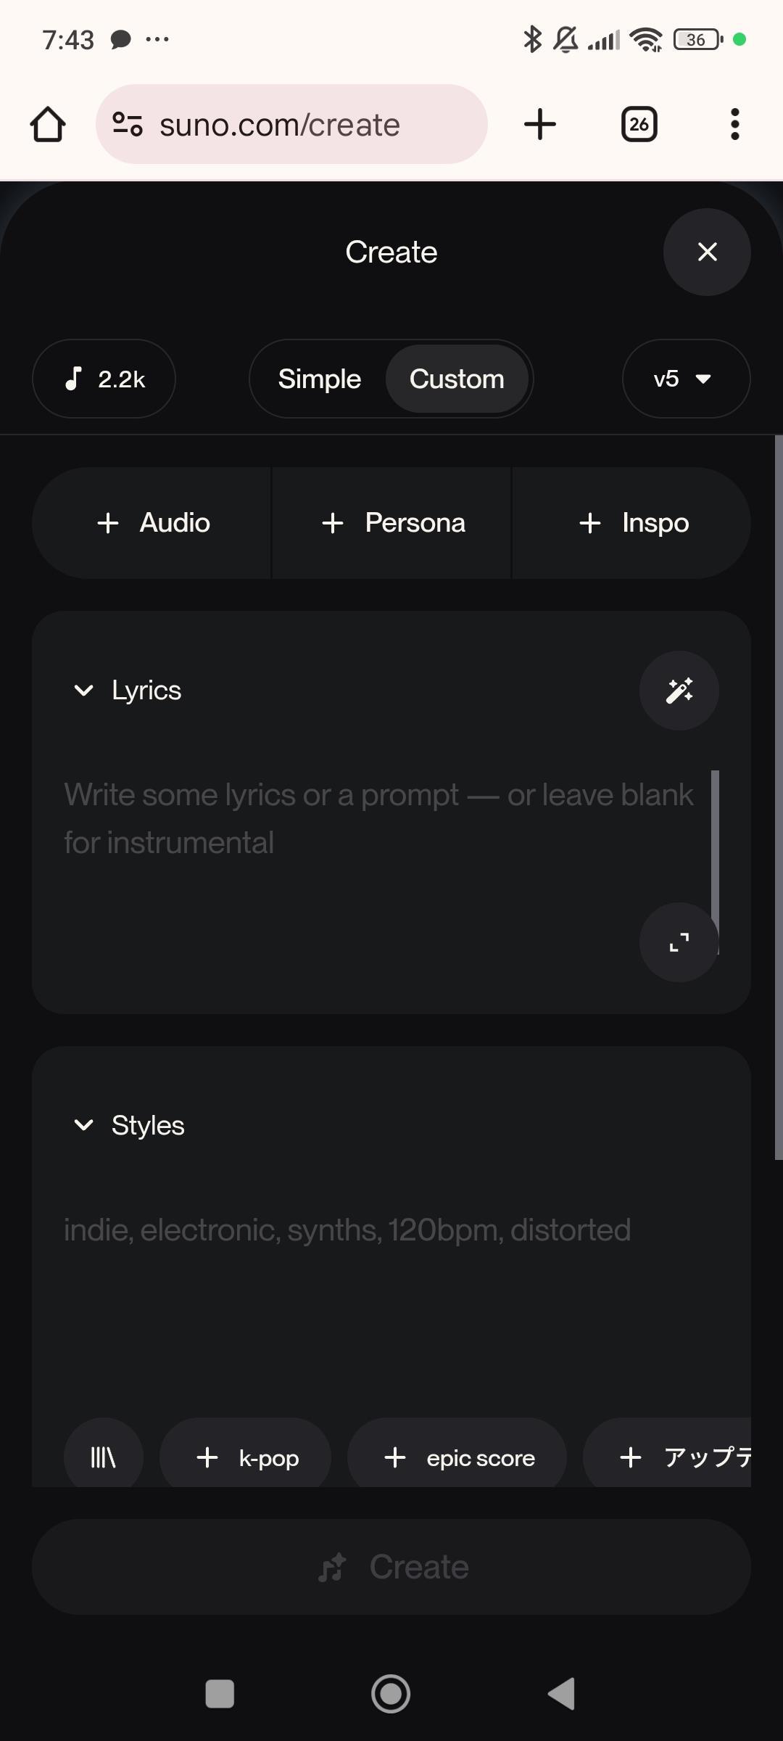This screenshot has width=783, height=1741.
Task: Collapse the Styles section
Action: tap(84, 1125)
